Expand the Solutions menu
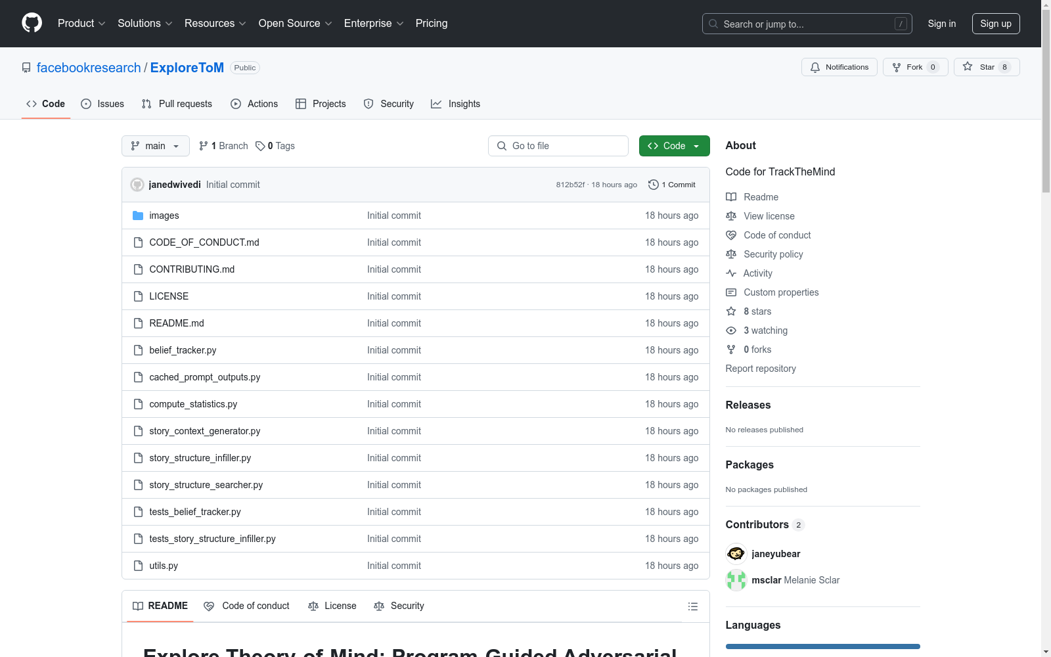This screenshot has height=657, width=1051. [x=145, y=24]
